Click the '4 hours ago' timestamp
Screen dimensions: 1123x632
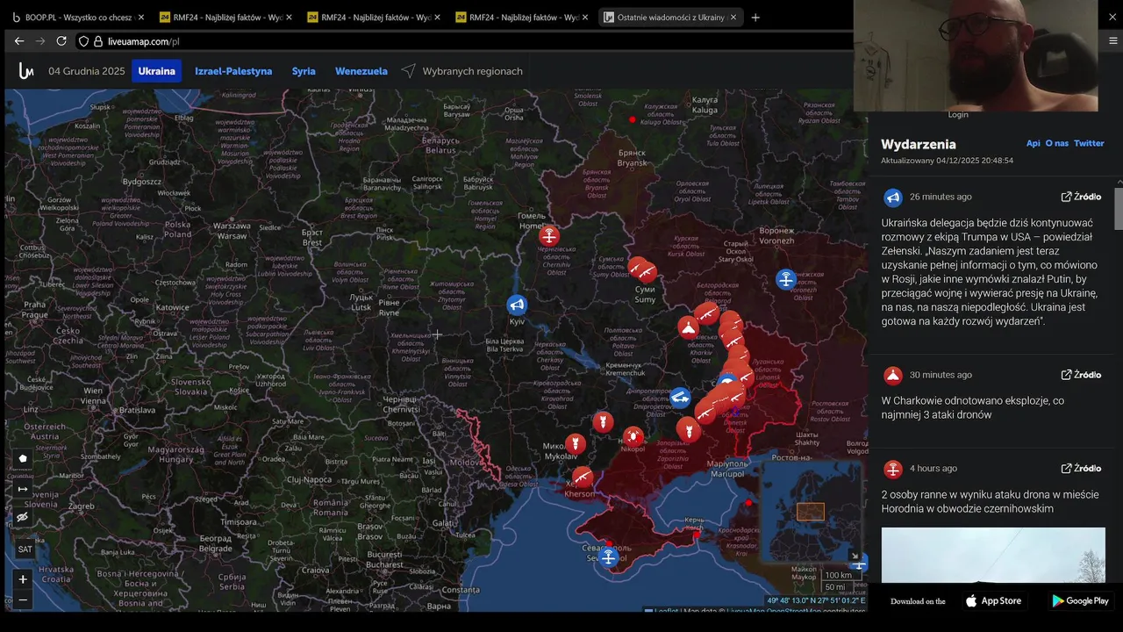click(x=933, y=469)
